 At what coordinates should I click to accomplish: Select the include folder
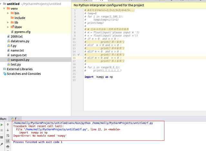click(20, 18)
